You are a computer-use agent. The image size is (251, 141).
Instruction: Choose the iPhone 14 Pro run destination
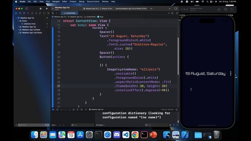(106, 9)
